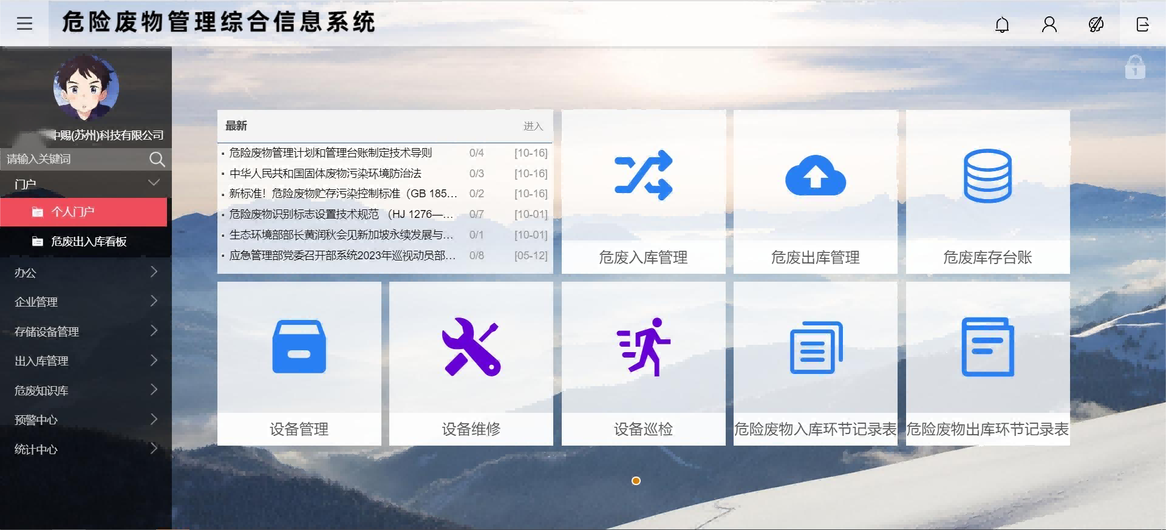The image size is (1166, 530).
Task: Click the 0/4 count in first news row
Action: point(477,153)
